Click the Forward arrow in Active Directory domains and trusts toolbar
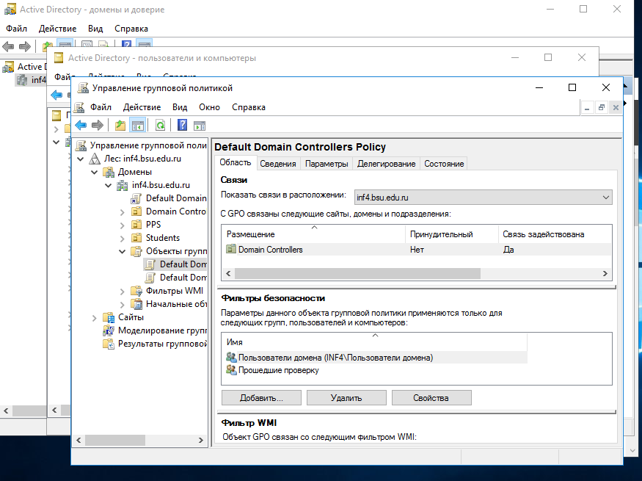 click(25, 46)
